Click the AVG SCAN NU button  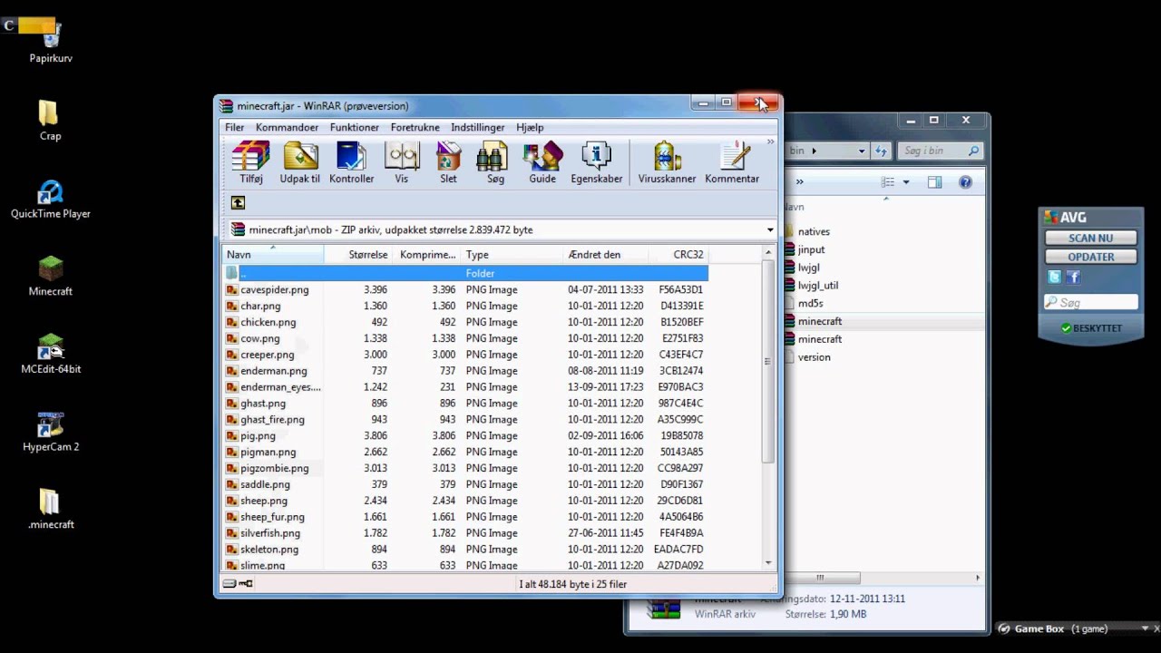coord(1090,238)
